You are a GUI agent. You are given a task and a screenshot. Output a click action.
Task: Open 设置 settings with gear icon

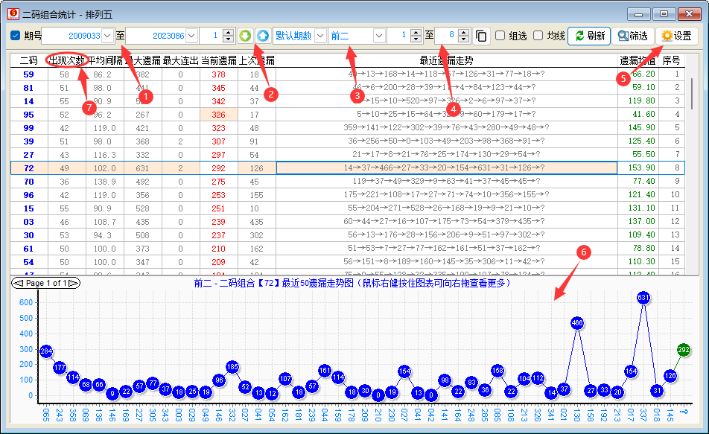[676, 36]
